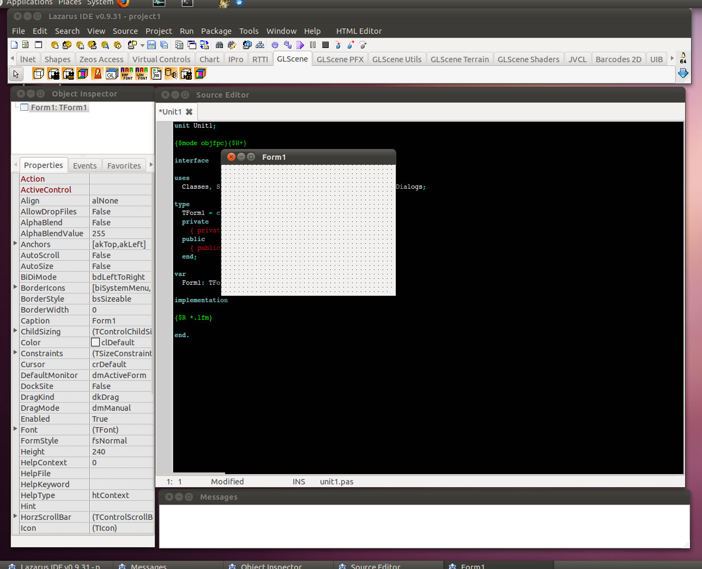Image resolution: width=702 pixels, height=569 pixels.
Task: Expand the Constraints property
Action: [x=15, y=353]
